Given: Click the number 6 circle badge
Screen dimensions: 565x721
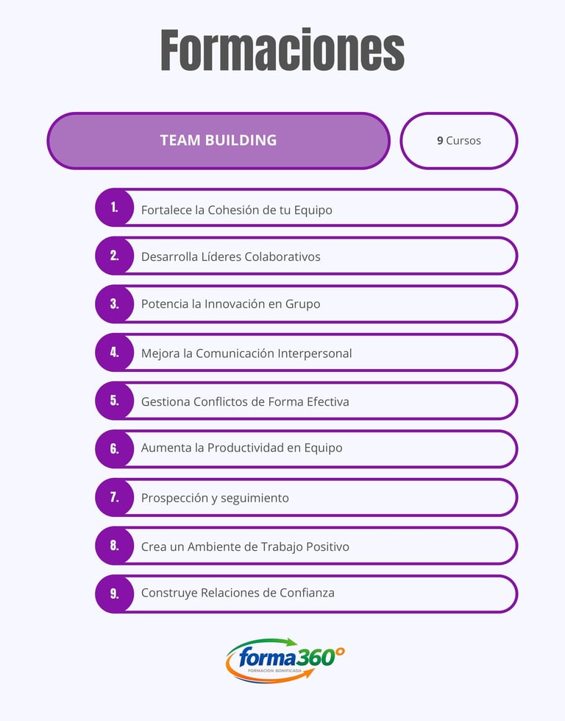Looking at the screenshot, I should [x=114, y=449].
